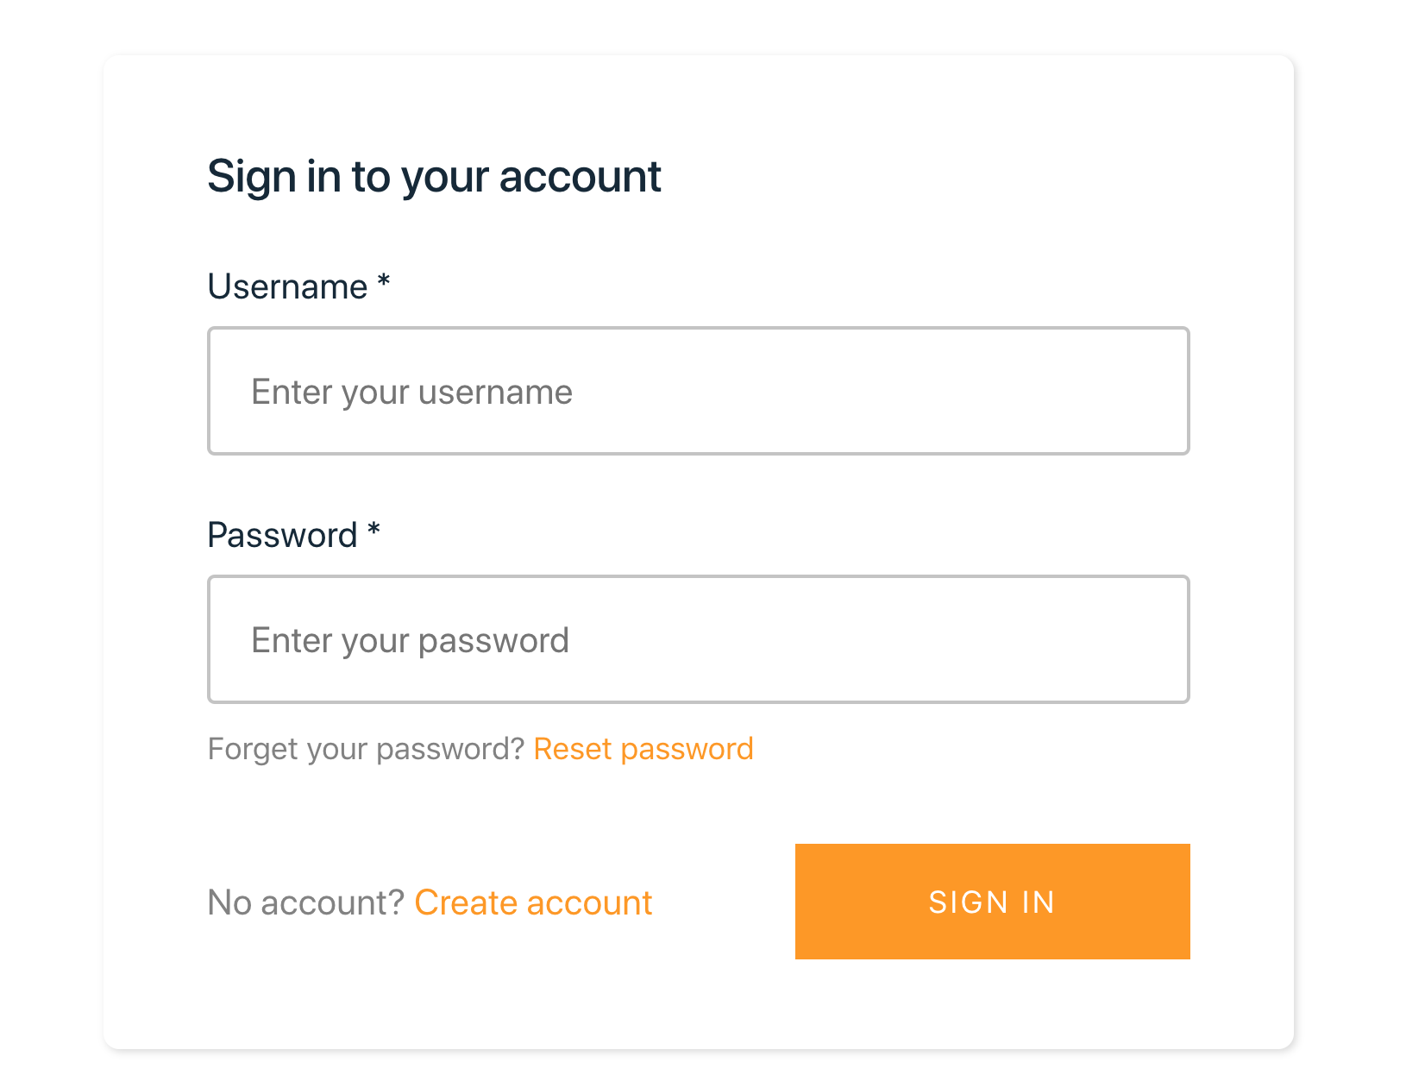Image resolution: width=1406 pixels, height=1075 pixels.
Task: Click the required asterisk beside Username
Action: (x=384, y=281)
